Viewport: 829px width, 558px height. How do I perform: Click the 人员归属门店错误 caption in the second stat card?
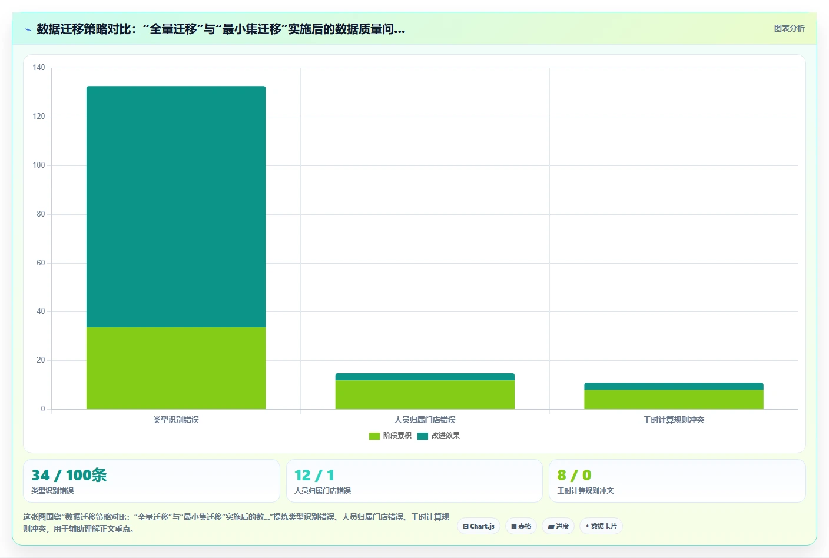click(x=323, y=491)
